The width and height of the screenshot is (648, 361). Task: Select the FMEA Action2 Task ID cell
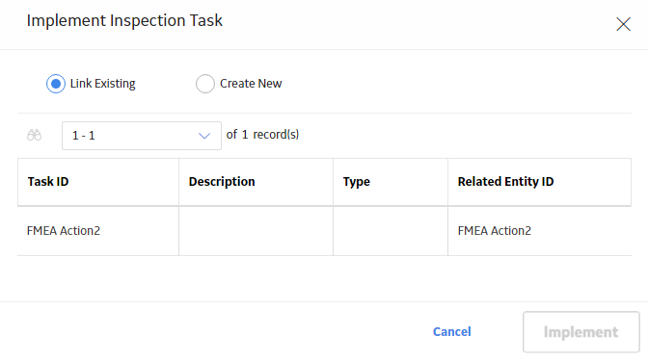[x=98, y=231]
